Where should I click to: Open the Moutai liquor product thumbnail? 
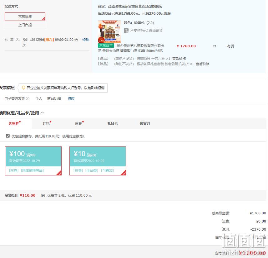coord(109,31)
